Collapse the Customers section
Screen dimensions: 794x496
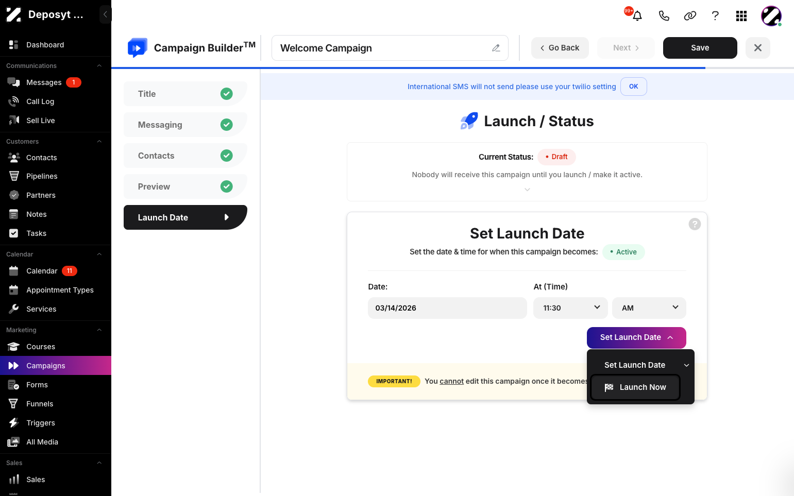click(99, 142)
